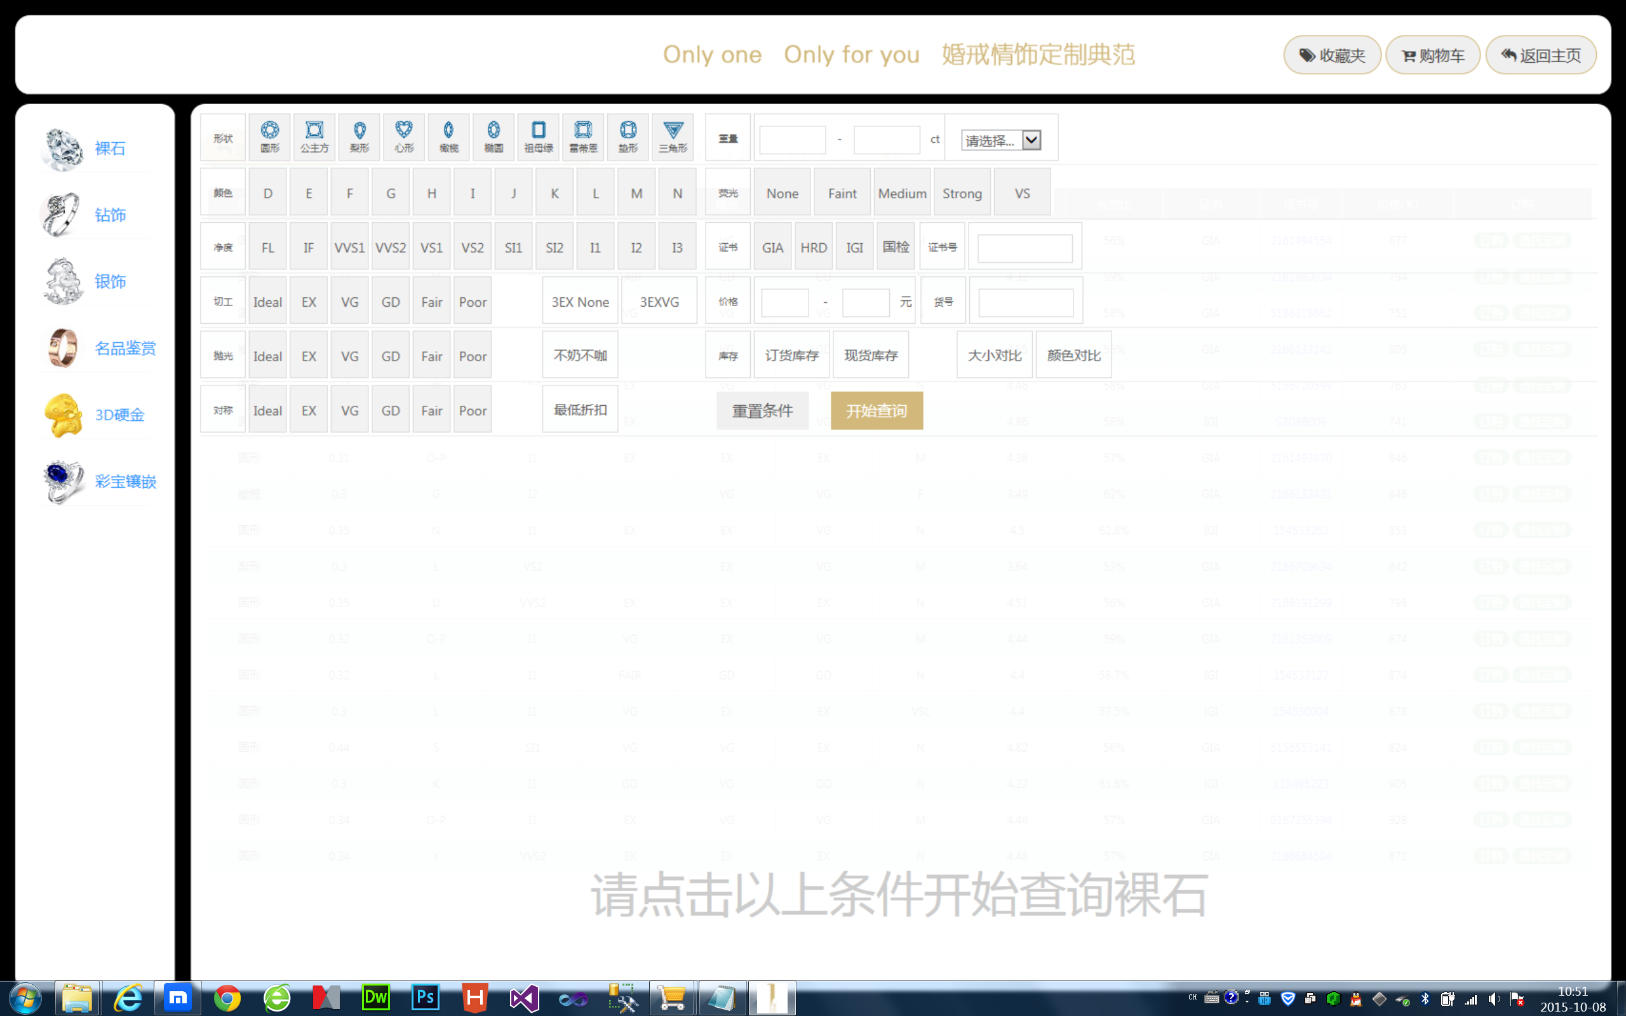Select the emerald cut (祖母绿) shape

pyautogui.click(x=538, y=137)
